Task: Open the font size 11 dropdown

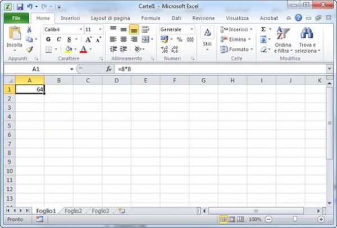Action: click(x=100, y=29)
